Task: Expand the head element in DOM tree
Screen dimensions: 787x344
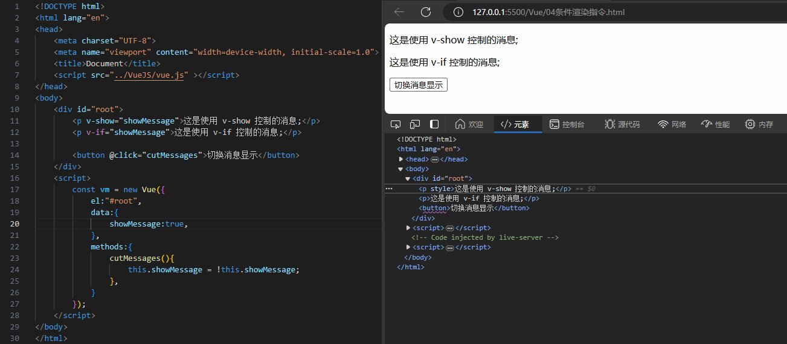Action: (401, 159)
